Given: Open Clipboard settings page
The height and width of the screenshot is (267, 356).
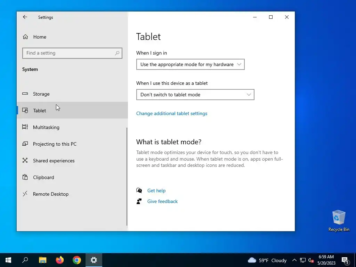Looking at the screenshot, I should [72, 177].
